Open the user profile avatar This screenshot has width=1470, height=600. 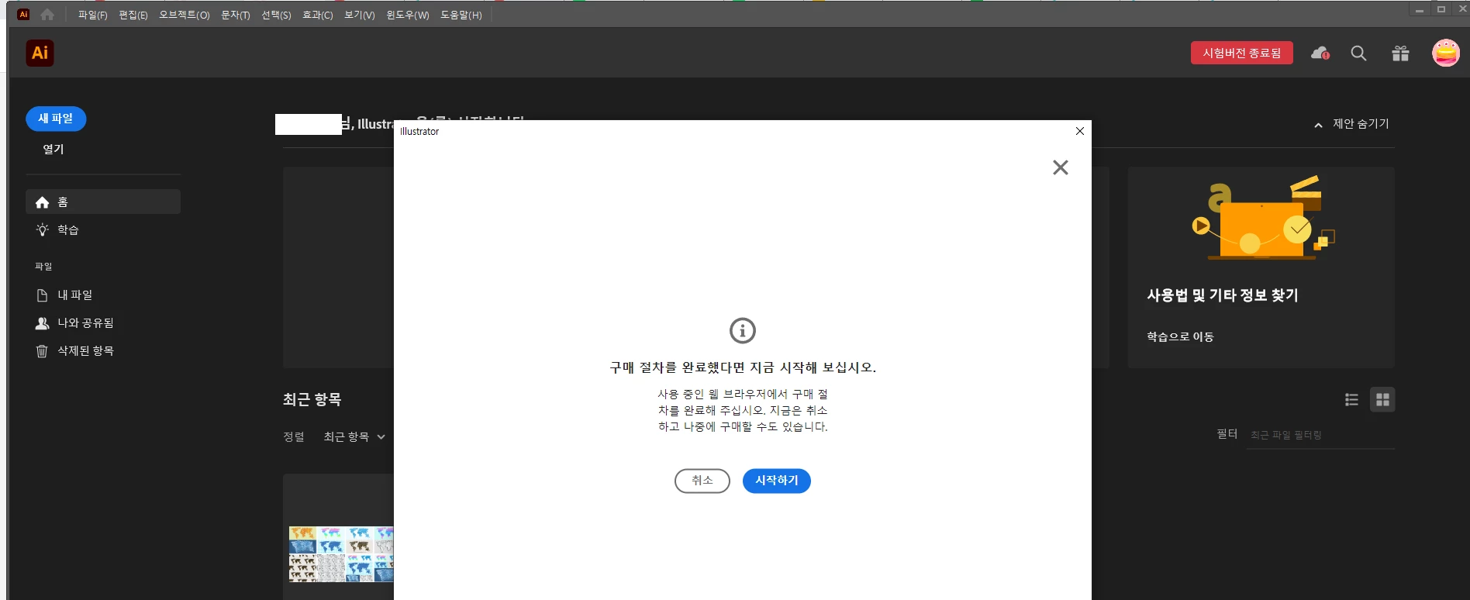pyautogui.click(x=1445, y=53)
